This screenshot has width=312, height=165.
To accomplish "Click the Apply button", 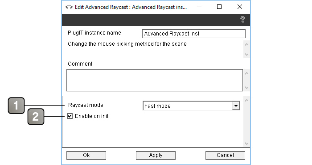I will (x=156, y=155).
